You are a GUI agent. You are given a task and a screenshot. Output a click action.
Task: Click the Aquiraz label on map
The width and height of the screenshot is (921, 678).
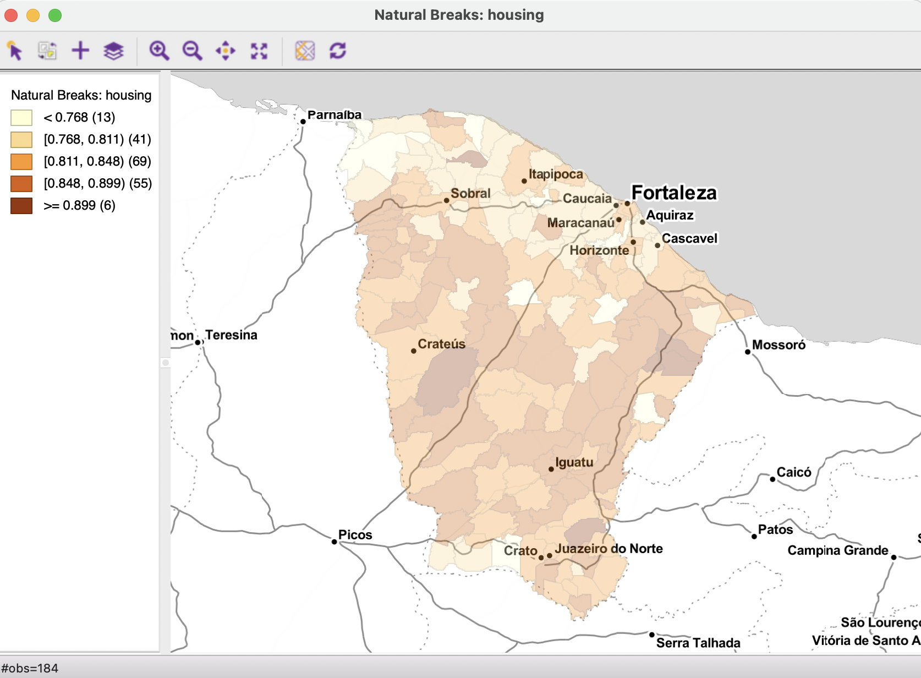[670, 215]
